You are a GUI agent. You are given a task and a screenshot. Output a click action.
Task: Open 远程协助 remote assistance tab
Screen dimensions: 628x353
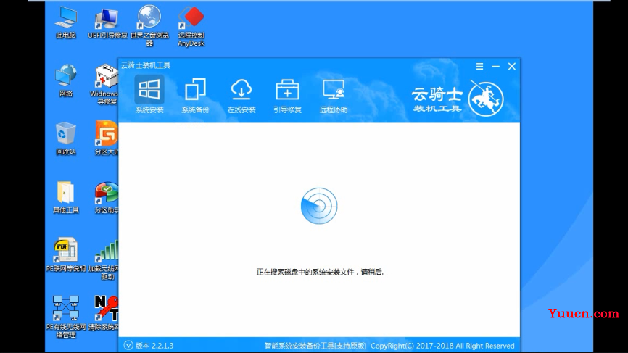(x=334, y=95)
